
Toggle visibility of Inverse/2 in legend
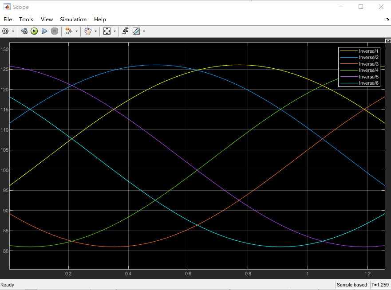click(359, 57)
